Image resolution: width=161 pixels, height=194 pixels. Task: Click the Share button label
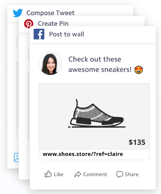tap(132, 174)
